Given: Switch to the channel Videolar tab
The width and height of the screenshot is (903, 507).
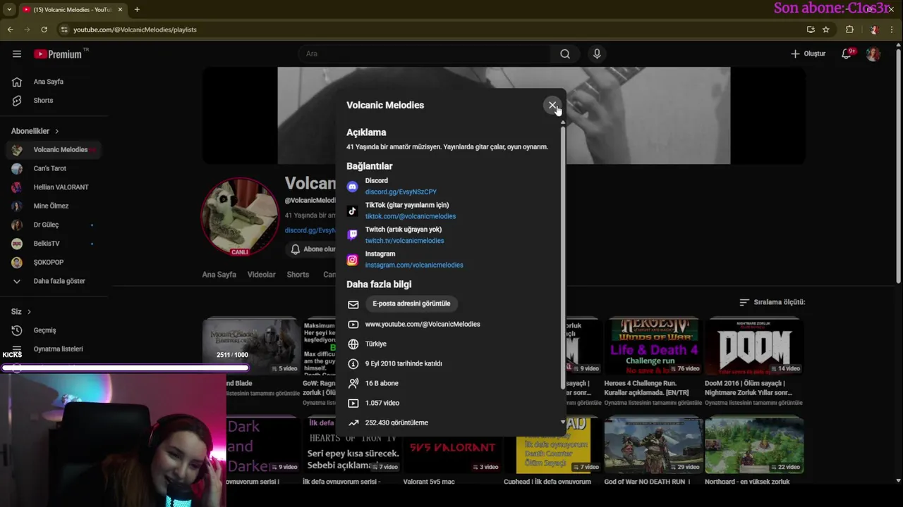Looking at the screenshot, I should coord(262,275).
